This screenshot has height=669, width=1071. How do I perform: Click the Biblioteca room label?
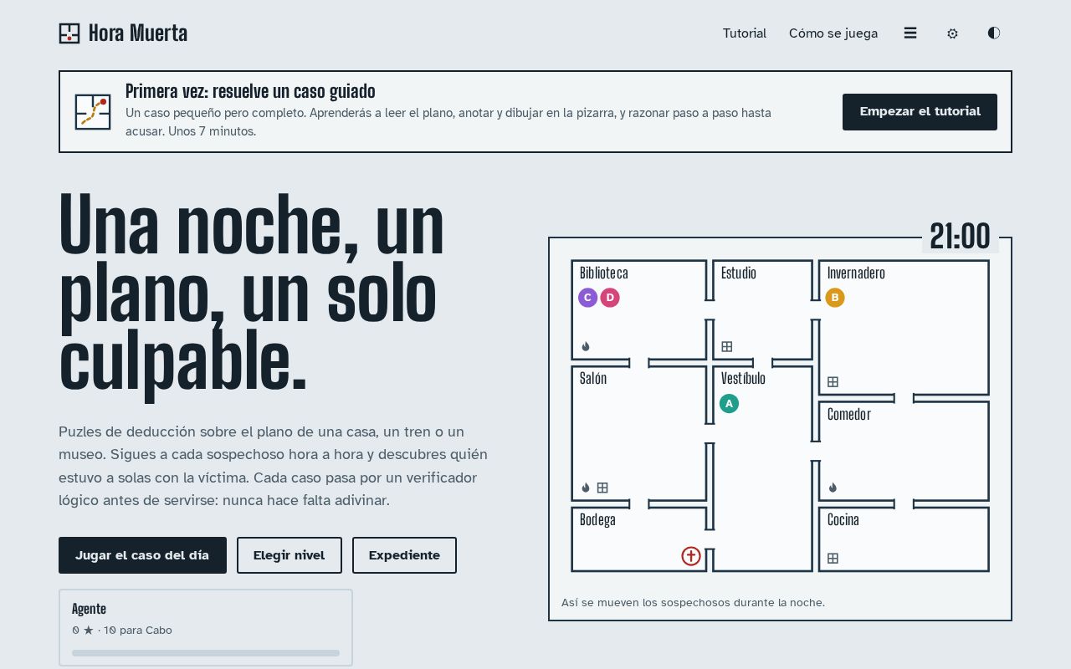604,273
